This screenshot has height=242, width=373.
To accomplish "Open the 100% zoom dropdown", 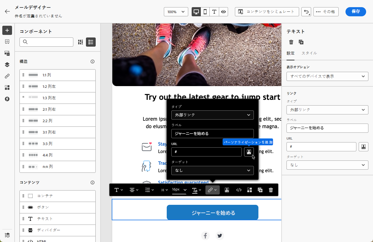I will 176,12.
